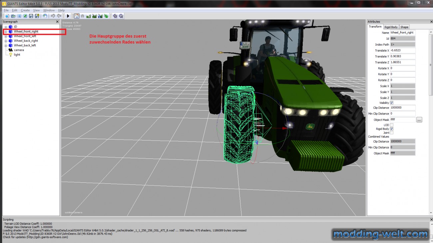The height and width of the screenshot is (243, 433).
Task: Click the Rotate X value field
Action: tap(403, 68)
